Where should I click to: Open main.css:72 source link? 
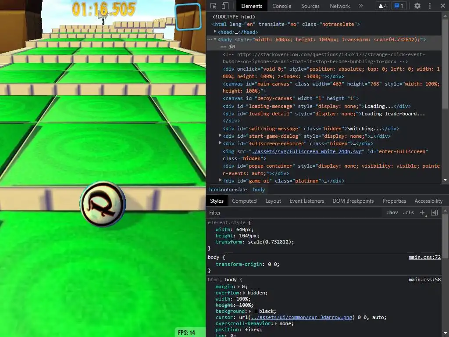[x=424, y=257]
